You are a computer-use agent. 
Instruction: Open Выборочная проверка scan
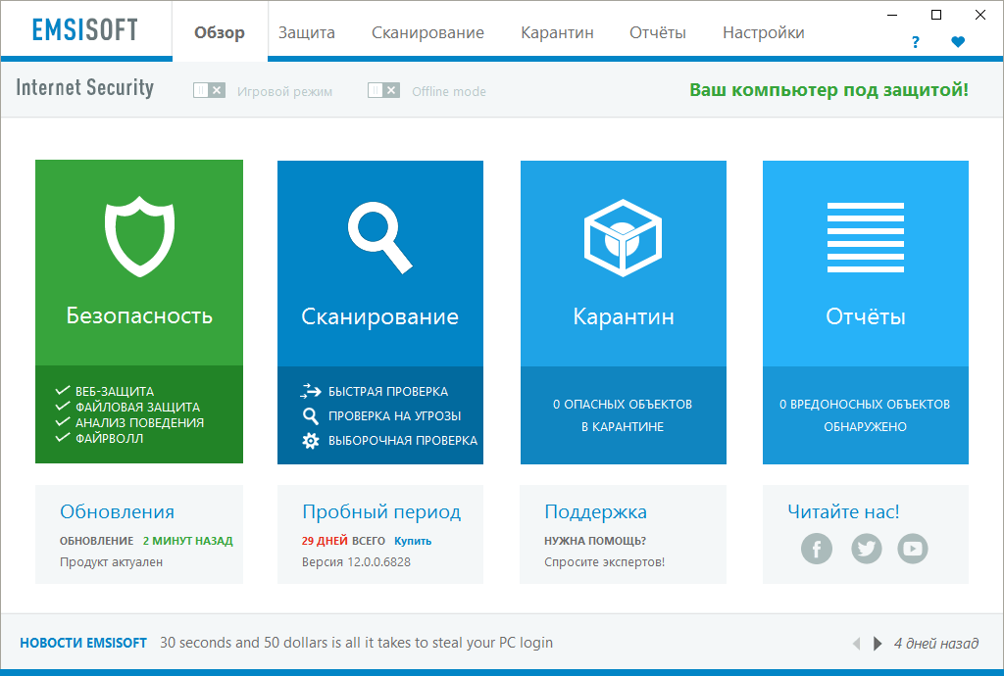click(x=403, y=441)
